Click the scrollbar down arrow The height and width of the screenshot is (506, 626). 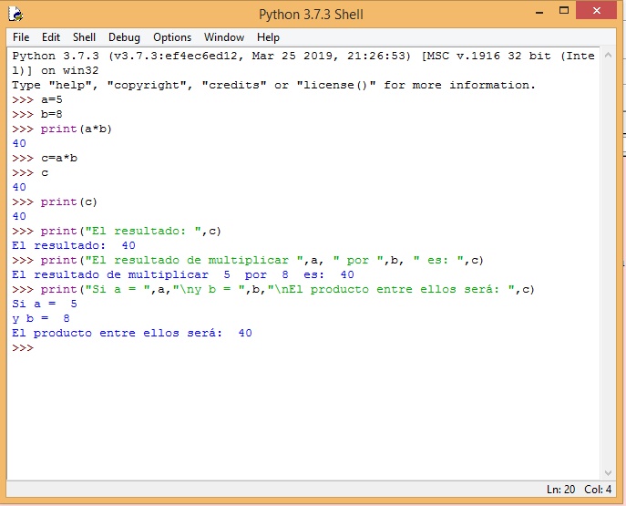tap(608, 473)
